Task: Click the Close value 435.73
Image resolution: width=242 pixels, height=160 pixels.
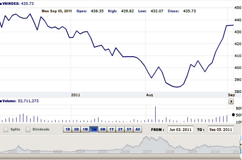Action: tap(189, 11)
